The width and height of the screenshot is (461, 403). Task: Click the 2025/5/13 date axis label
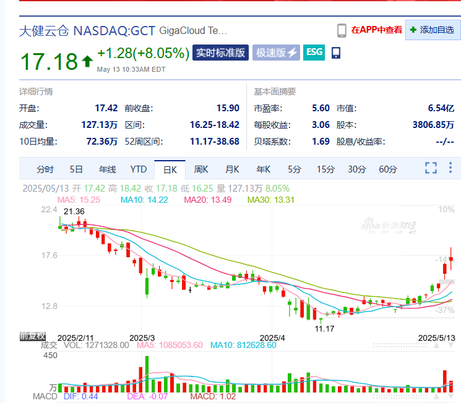437,338
